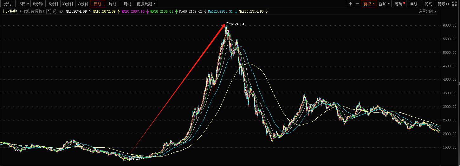This screenshot has height=166, width=460.
Task: Click the question mark help icon
Action: 49,12
